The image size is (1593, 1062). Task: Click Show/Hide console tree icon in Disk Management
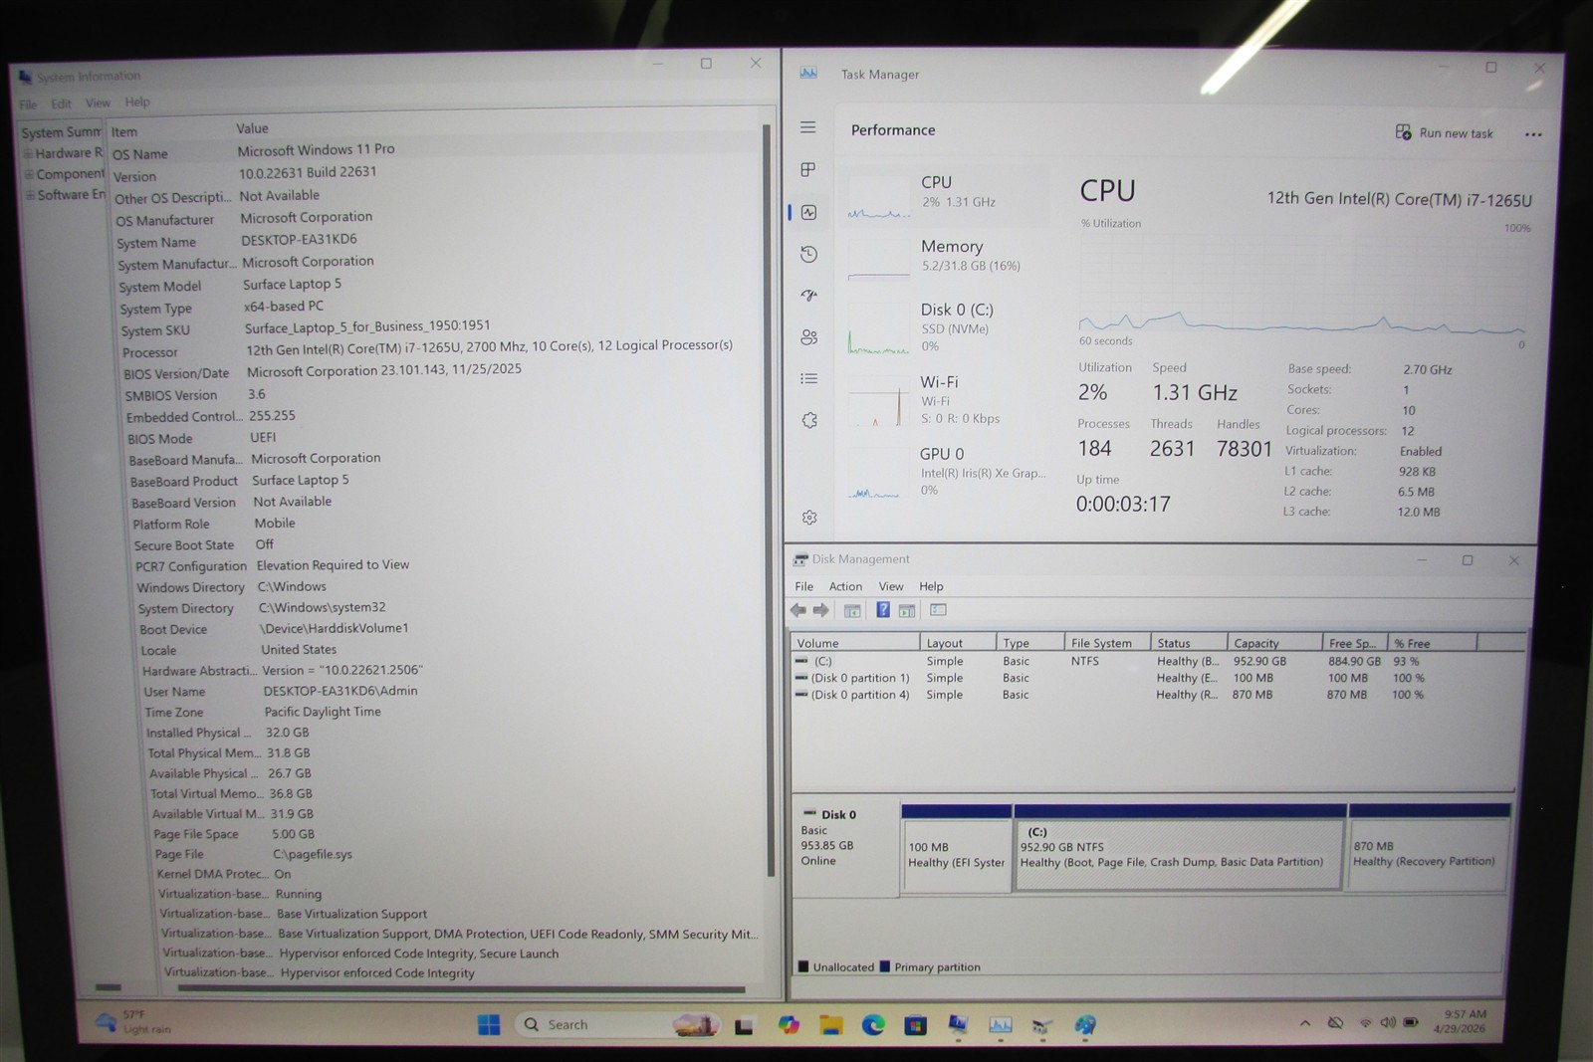pos(852,610)
